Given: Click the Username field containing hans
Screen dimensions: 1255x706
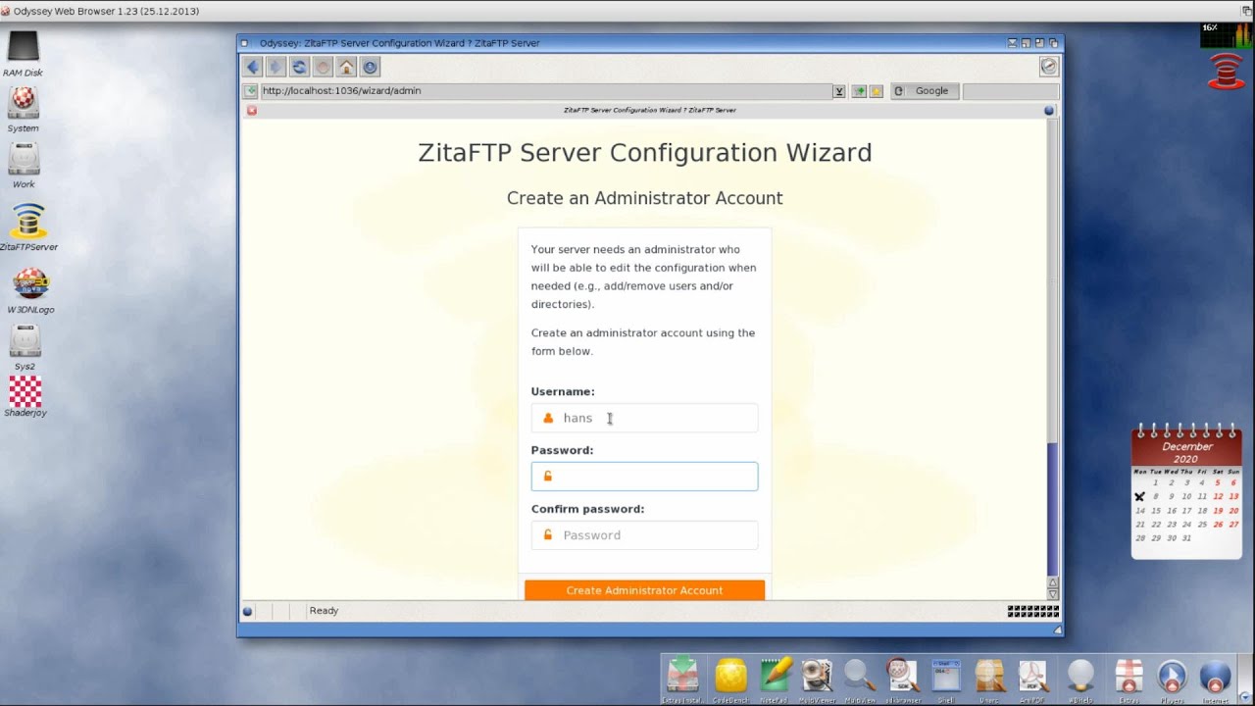Looking at the screenshot, I should pyautogui.click(x=644, y=418).
